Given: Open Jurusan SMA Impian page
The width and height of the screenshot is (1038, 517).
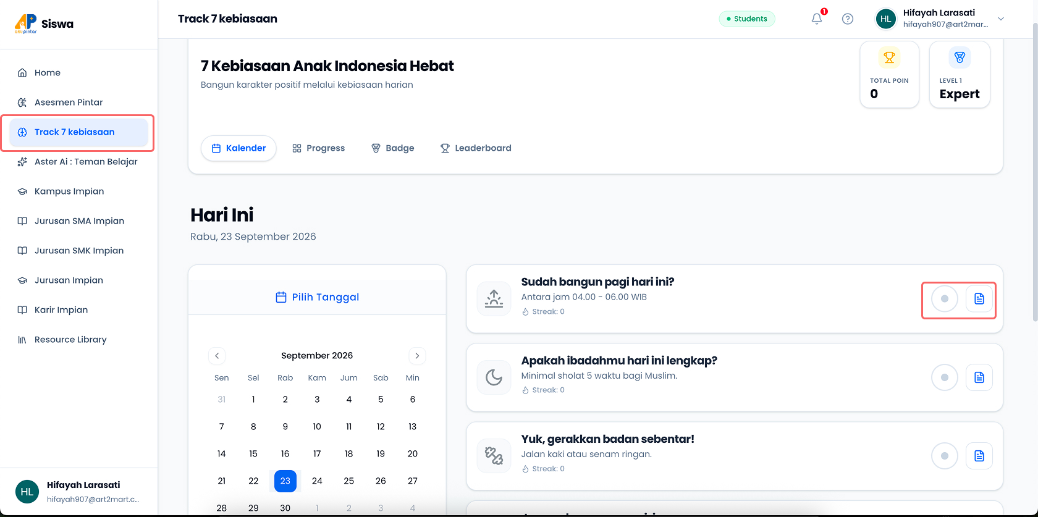Looking at the screenshot, I should pos(78,221).
